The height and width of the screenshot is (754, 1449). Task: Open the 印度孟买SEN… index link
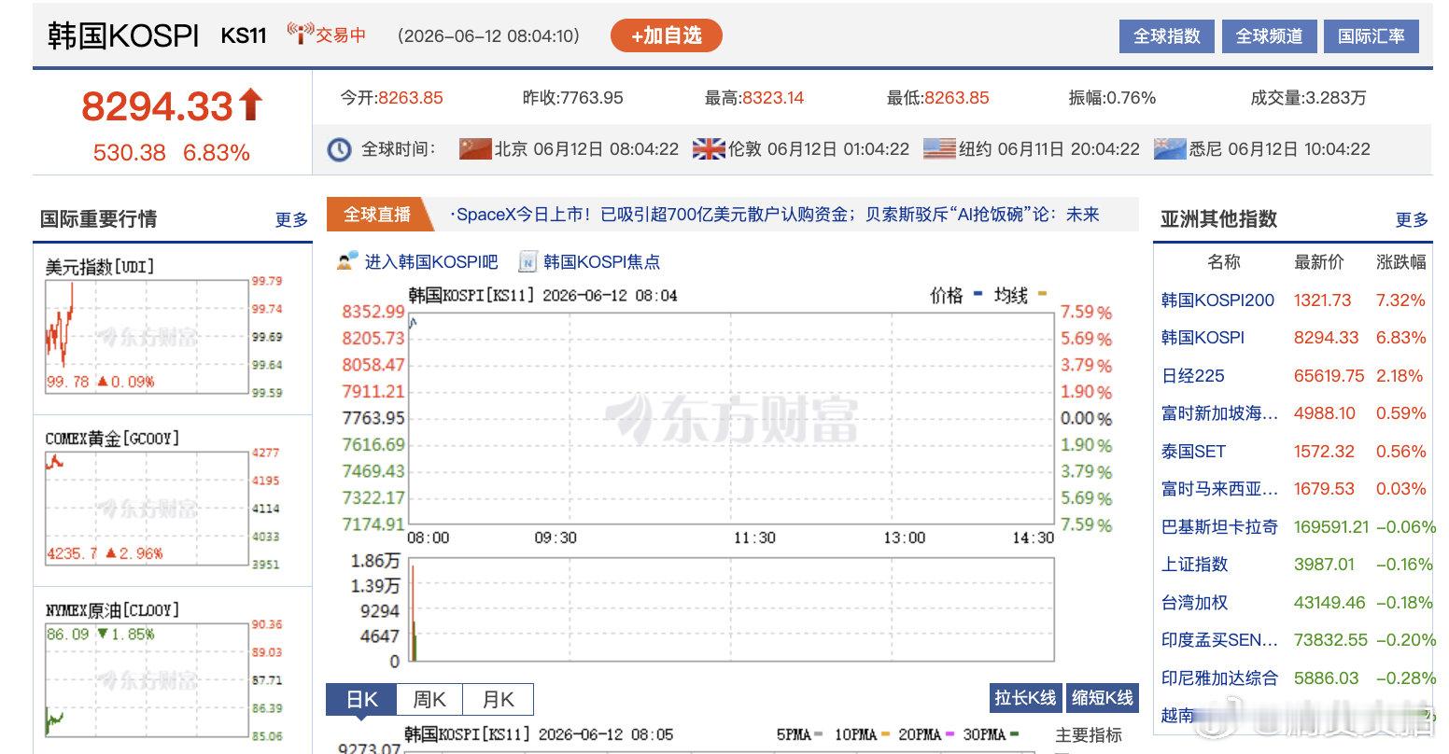1219,640
